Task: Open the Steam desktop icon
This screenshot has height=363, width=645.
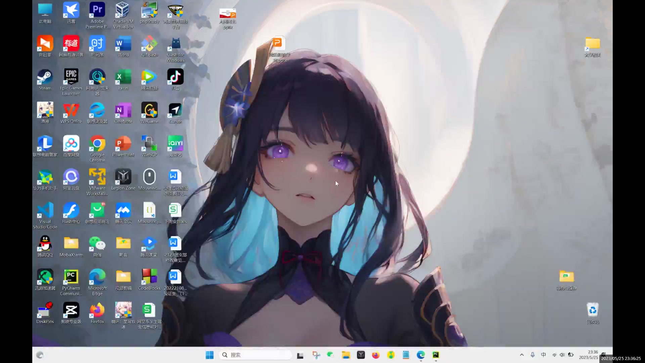Action: click(45, 77)
